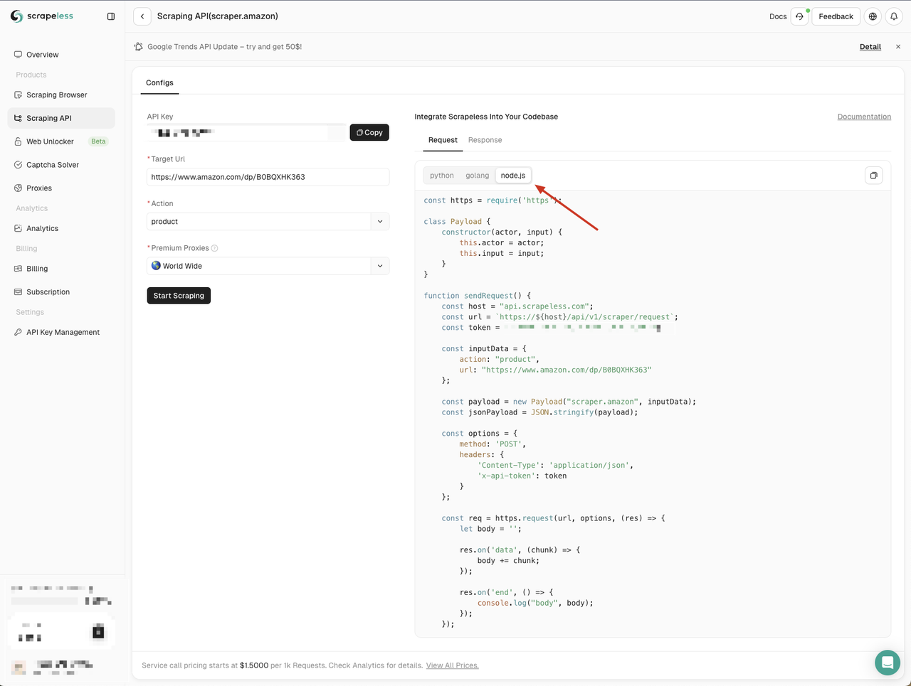
Task: Edit the Target Url field
Action: [268, 177]
